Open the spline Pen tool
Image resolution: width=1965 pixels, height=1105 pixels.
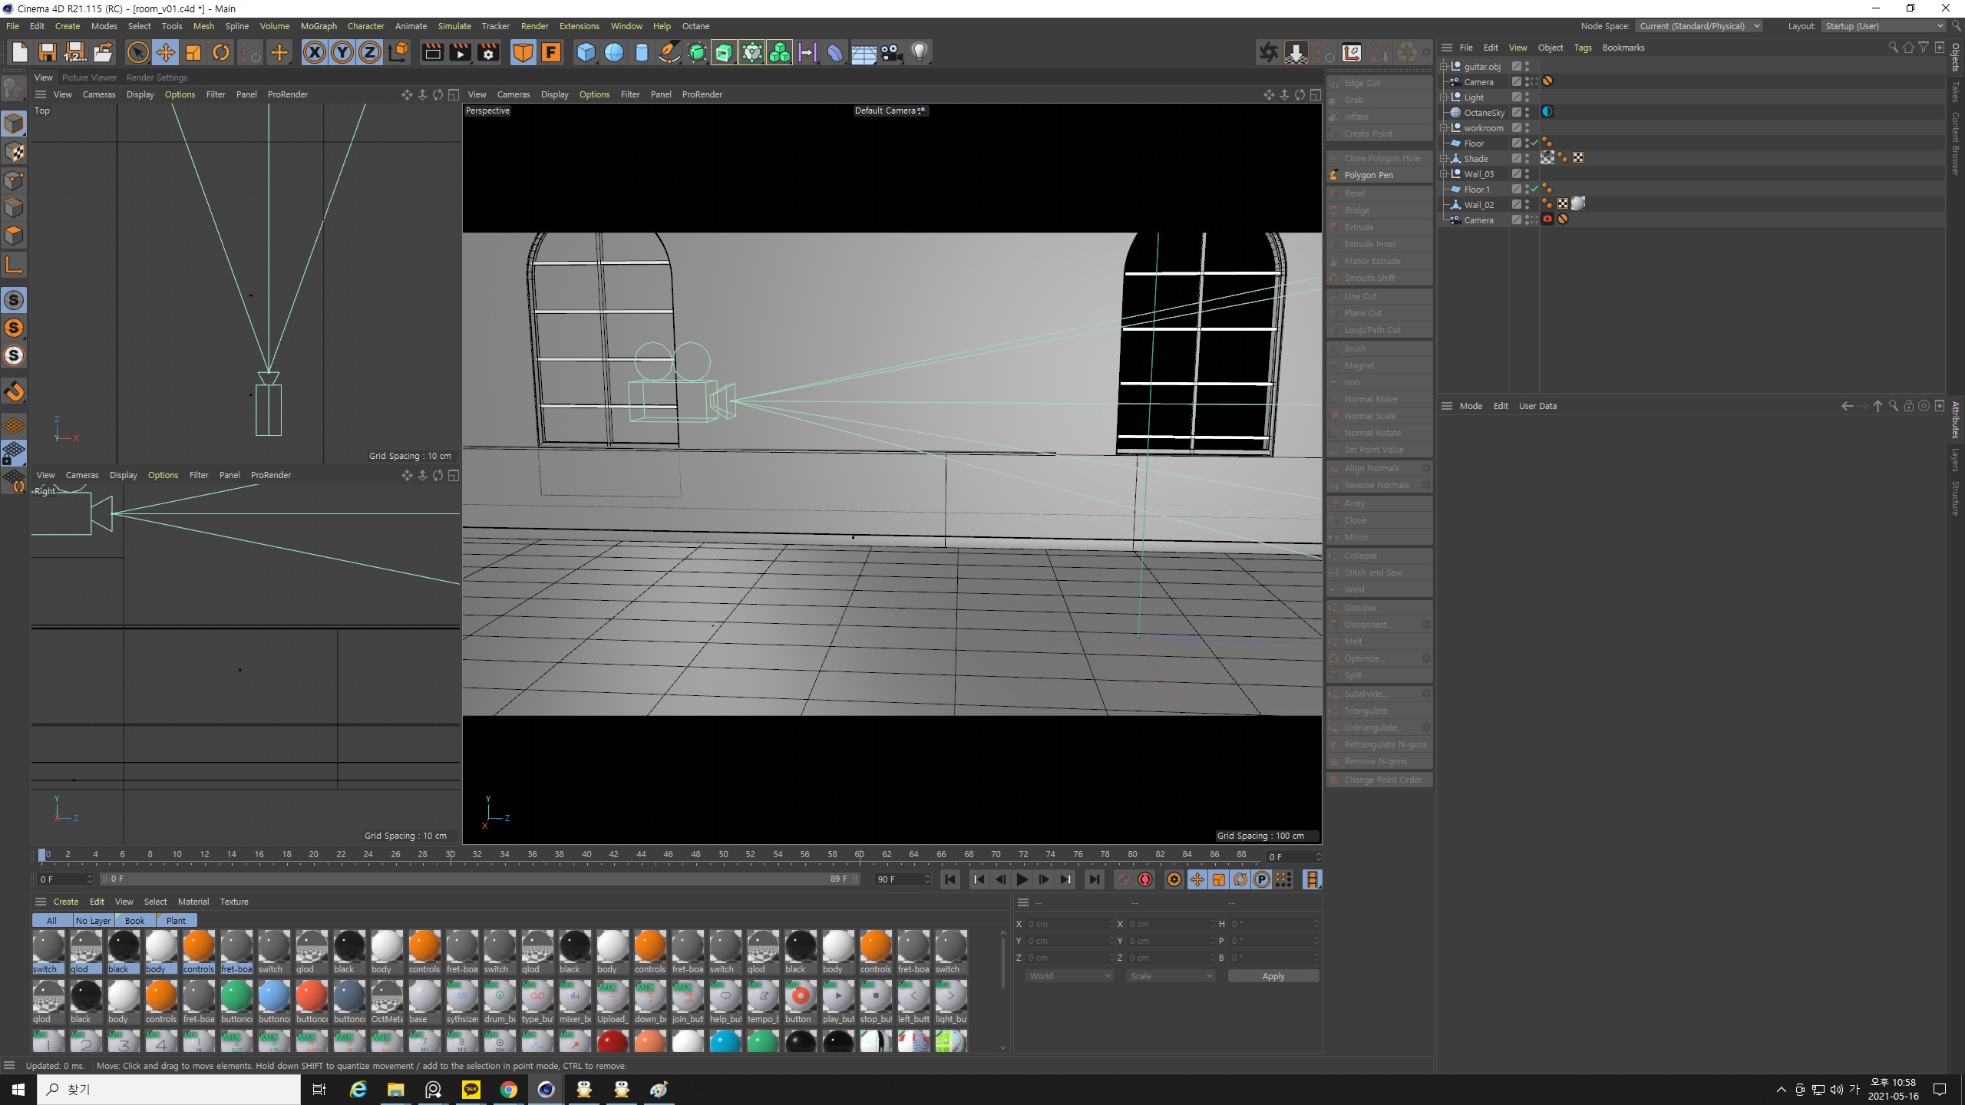point(669,53)
